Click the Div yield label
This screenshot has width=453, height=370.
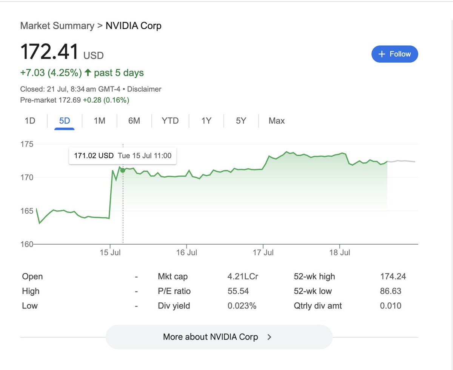pos(174,306)
